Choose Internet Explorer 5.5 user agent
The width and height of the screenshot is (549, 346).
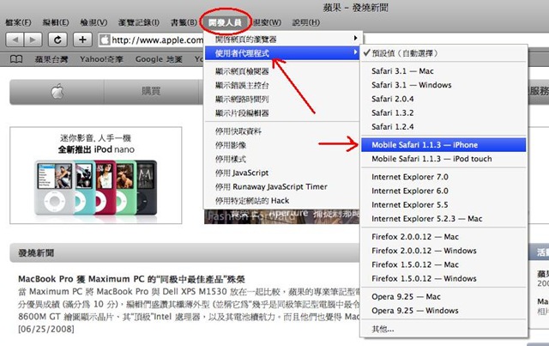tap(443, 204)
